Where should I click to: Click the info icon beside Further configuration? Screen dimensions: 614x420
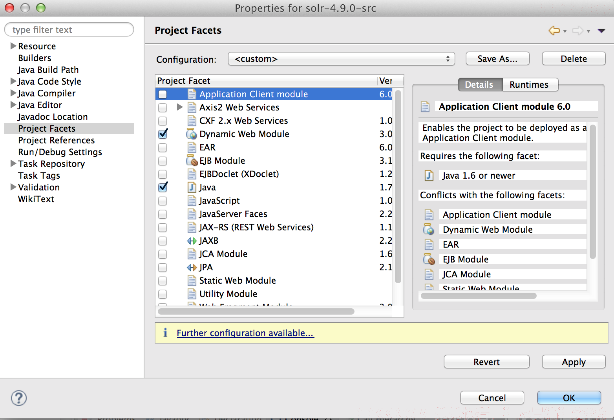tap(165, 333)
